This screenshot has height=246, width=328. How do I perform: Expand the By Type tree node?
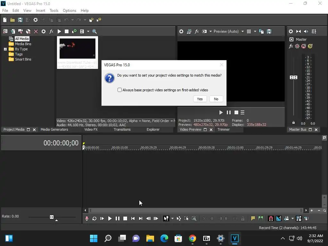tap(5, 49)
